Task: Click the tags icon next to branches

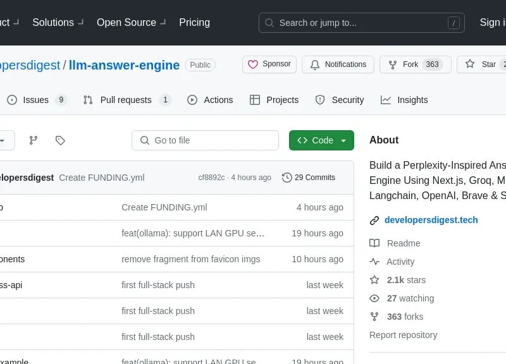Action: [x=60, y=140]
